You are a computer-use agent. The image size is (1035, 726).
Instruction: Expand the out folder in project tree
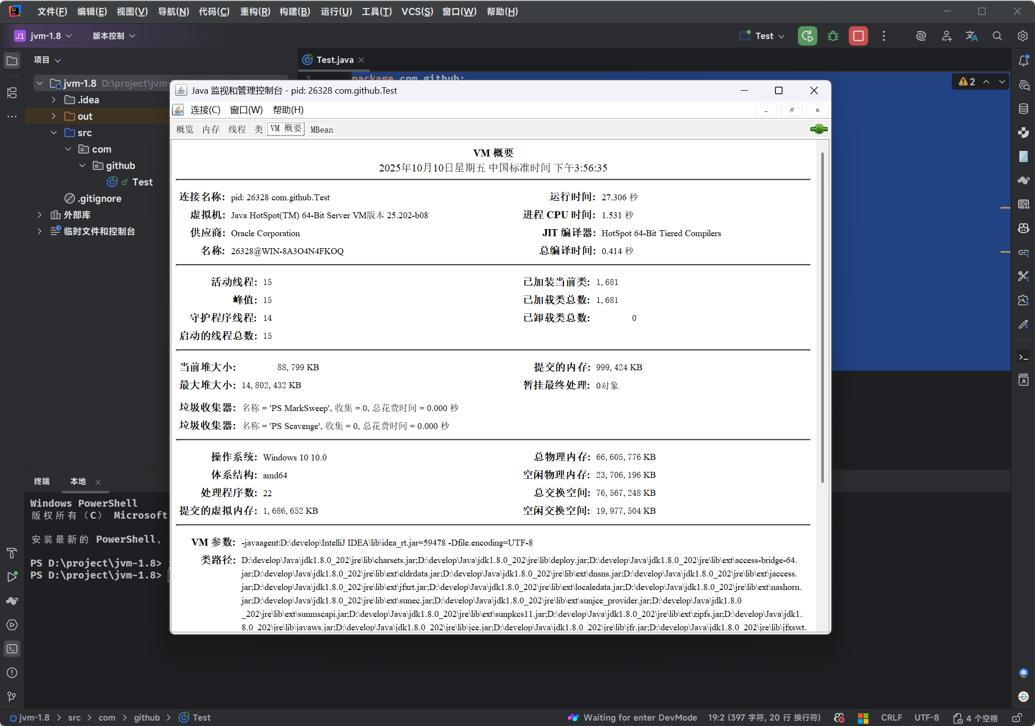[53, 116]
